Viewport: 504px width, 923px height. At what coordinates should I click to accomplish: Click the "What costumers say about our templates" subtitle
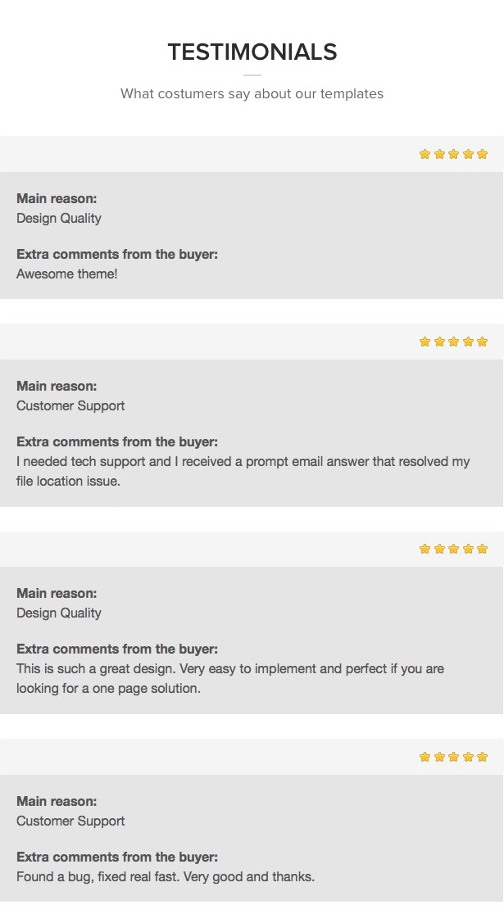coord(252,94)
